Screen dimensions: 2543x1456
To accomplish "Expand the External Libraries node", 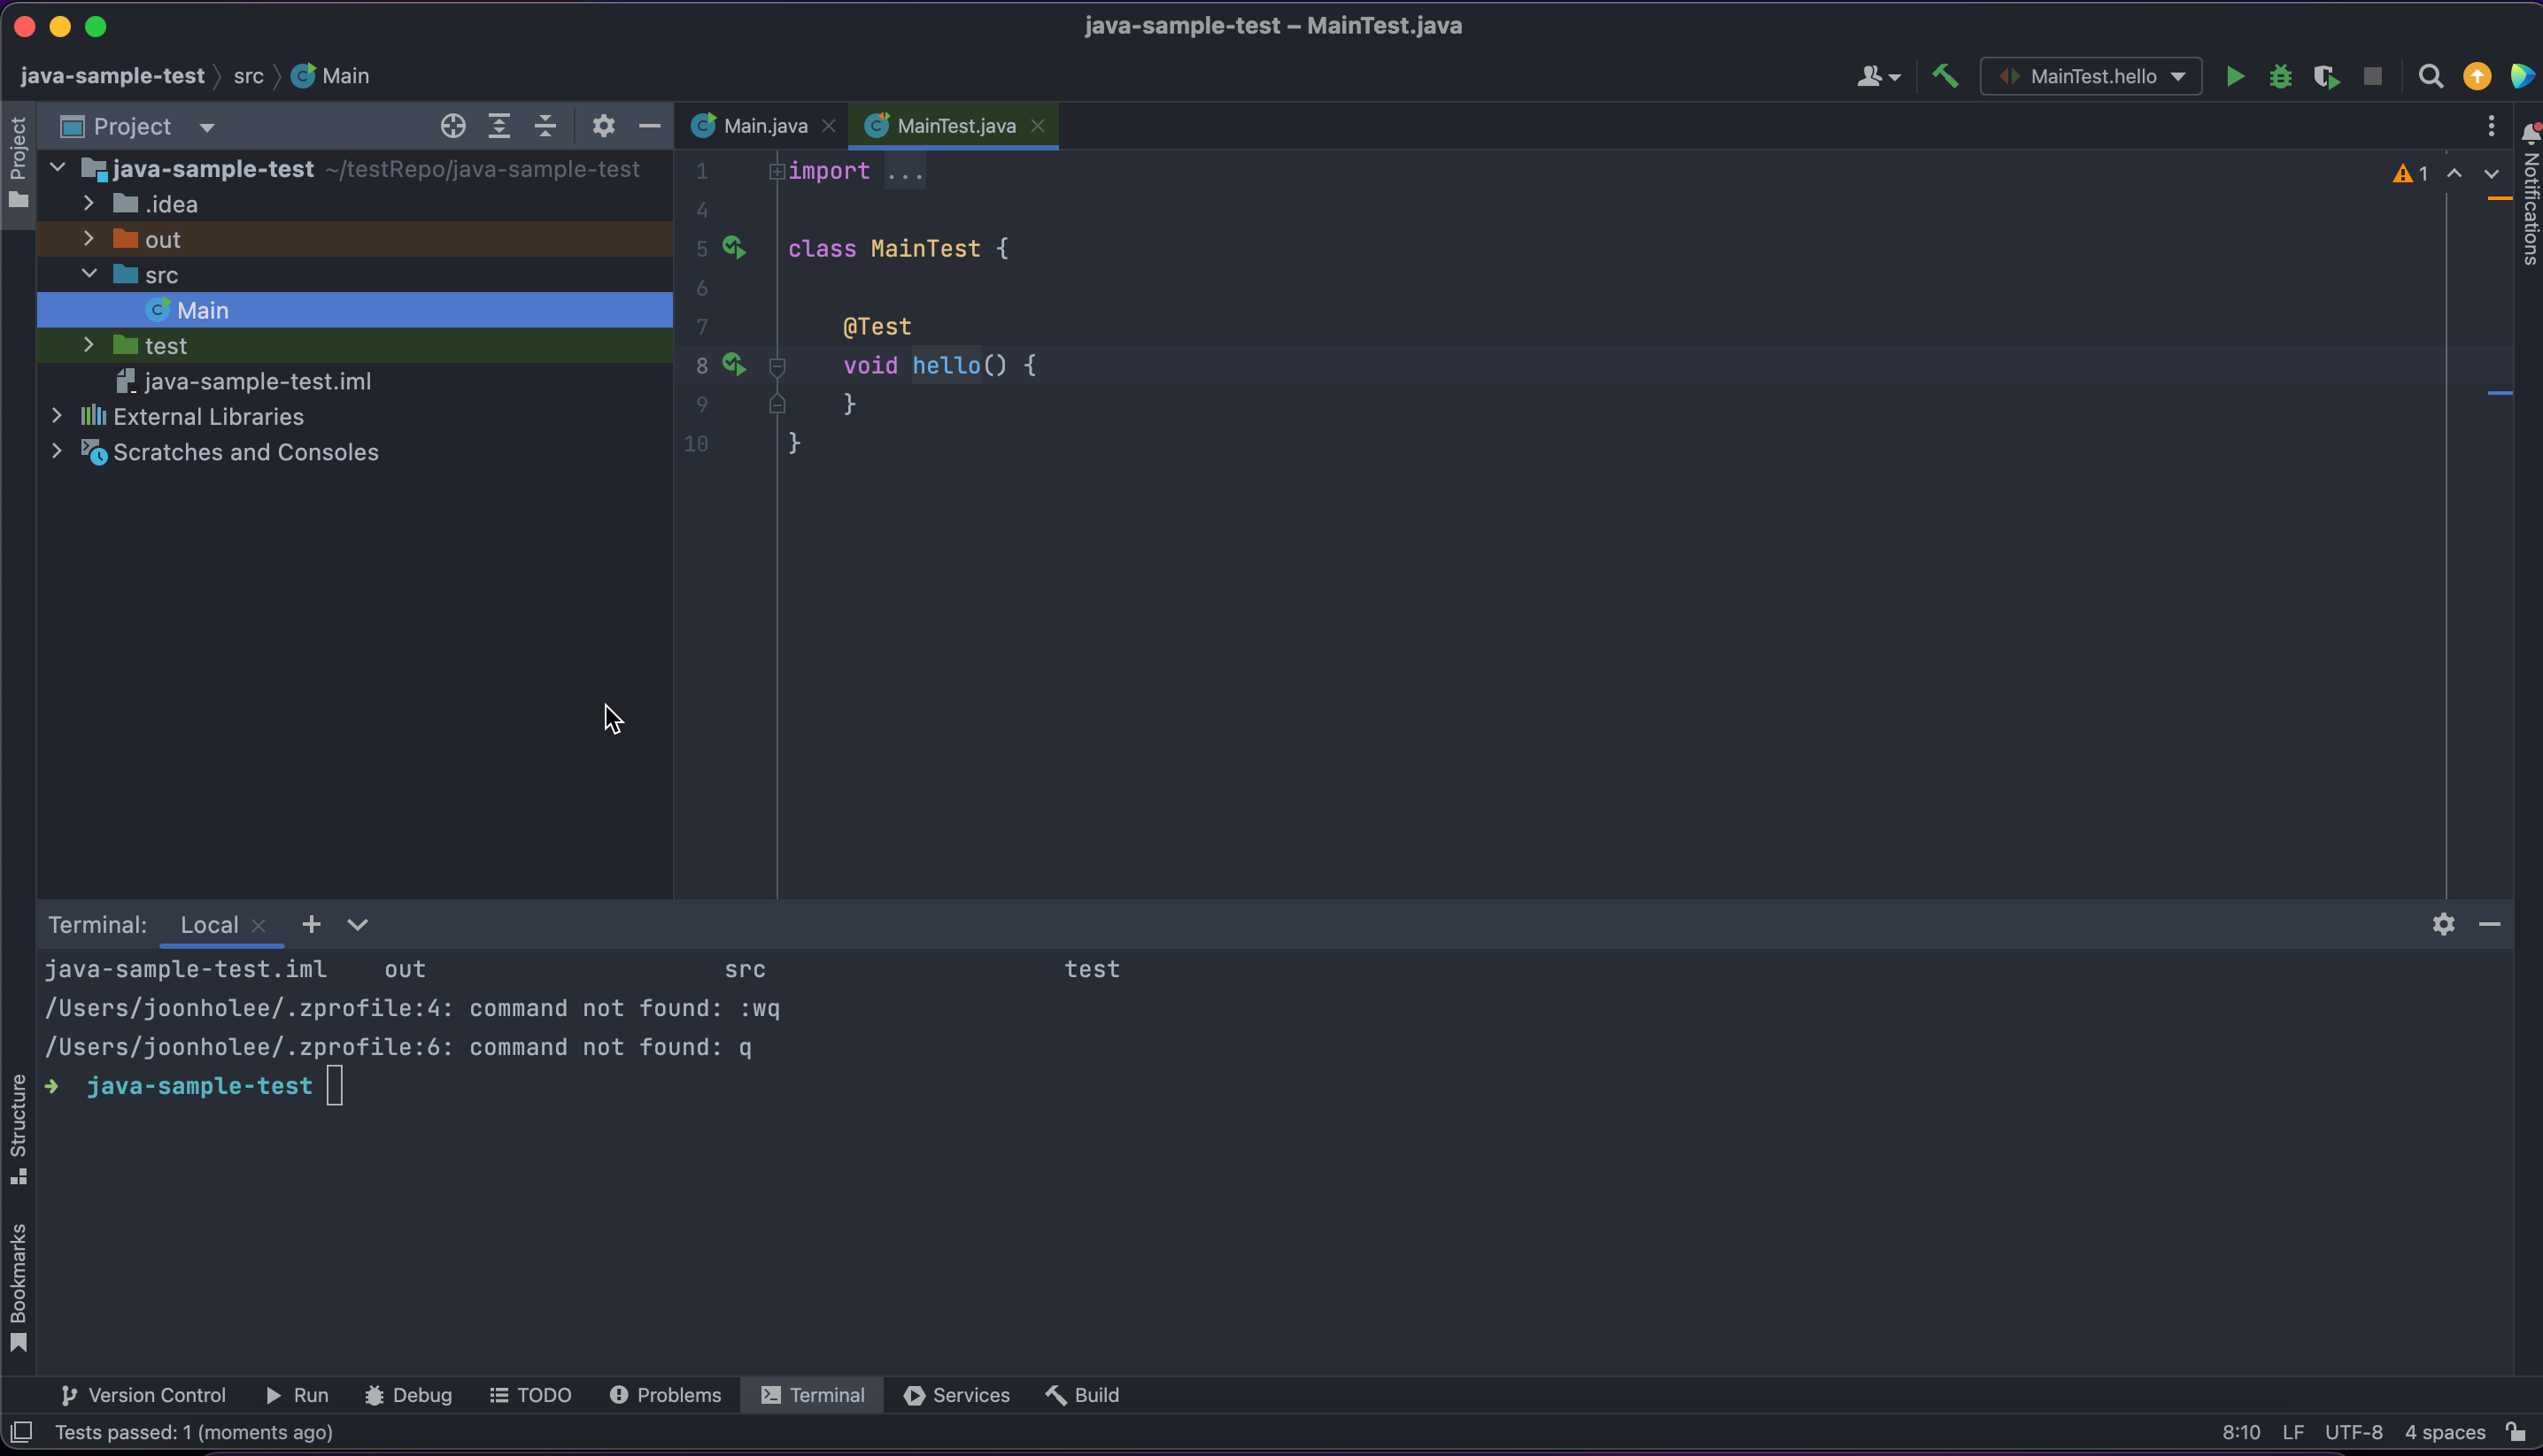I will [x=57, y=416].
